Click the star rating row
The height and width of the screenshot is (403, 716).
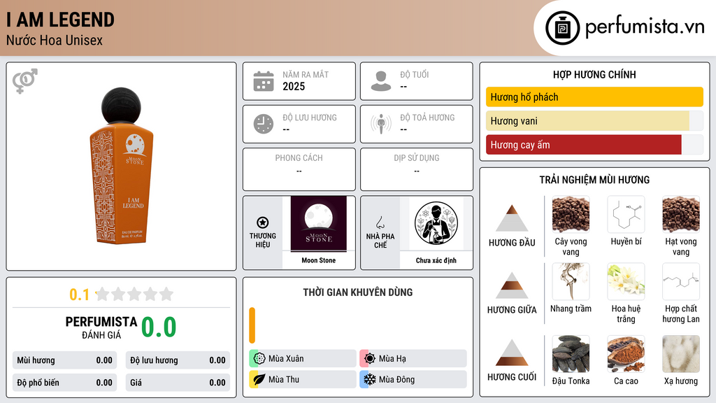[x=135, y=295]
